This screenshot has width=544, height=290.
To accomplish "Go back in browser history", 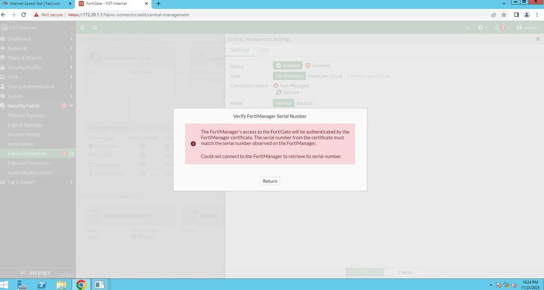I will 3,15.
